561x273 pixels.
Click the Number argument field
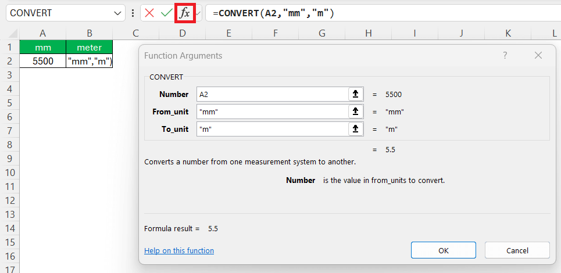(x=272, y=94)
